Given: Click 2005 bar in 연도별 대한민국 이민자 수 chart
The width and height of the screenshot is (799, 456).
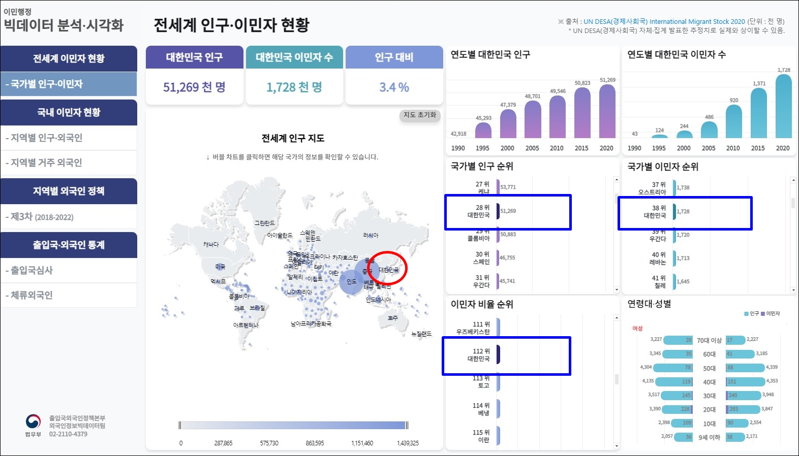Looking at the screenshot, I should coord(709,130).
